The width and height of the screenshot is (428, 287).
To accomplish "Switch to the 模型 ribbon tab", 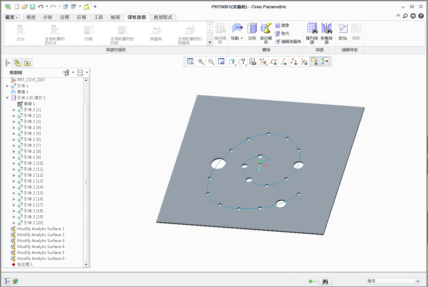I will click(x=31, y=17).
